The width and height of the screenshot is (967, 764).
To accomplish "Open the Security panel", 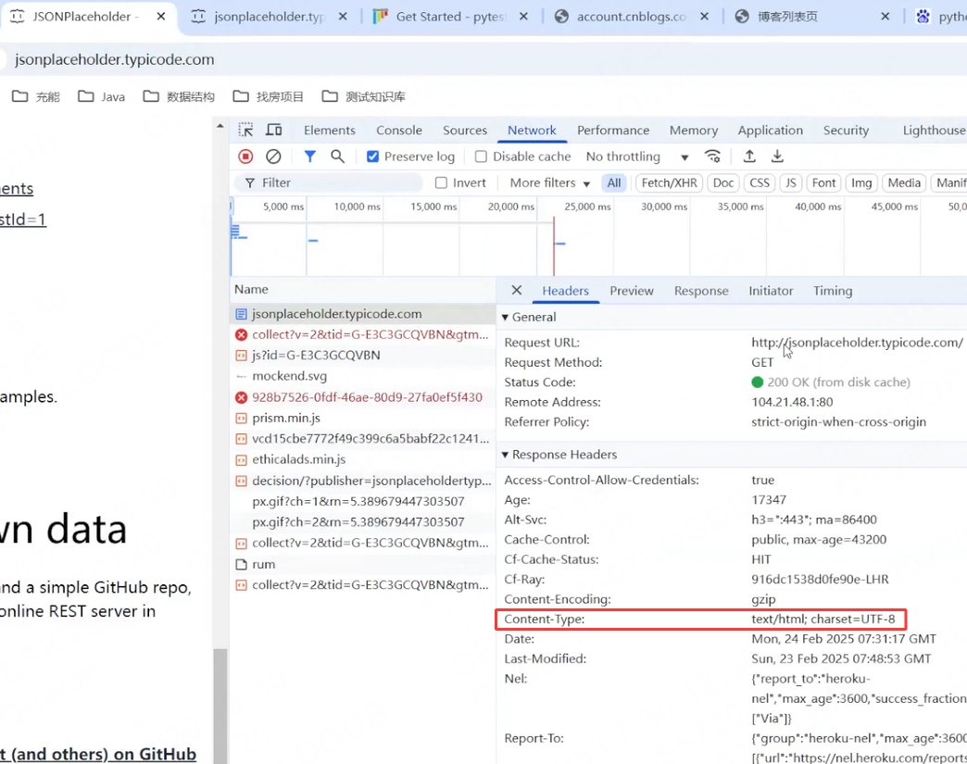I will coord(846,130).
